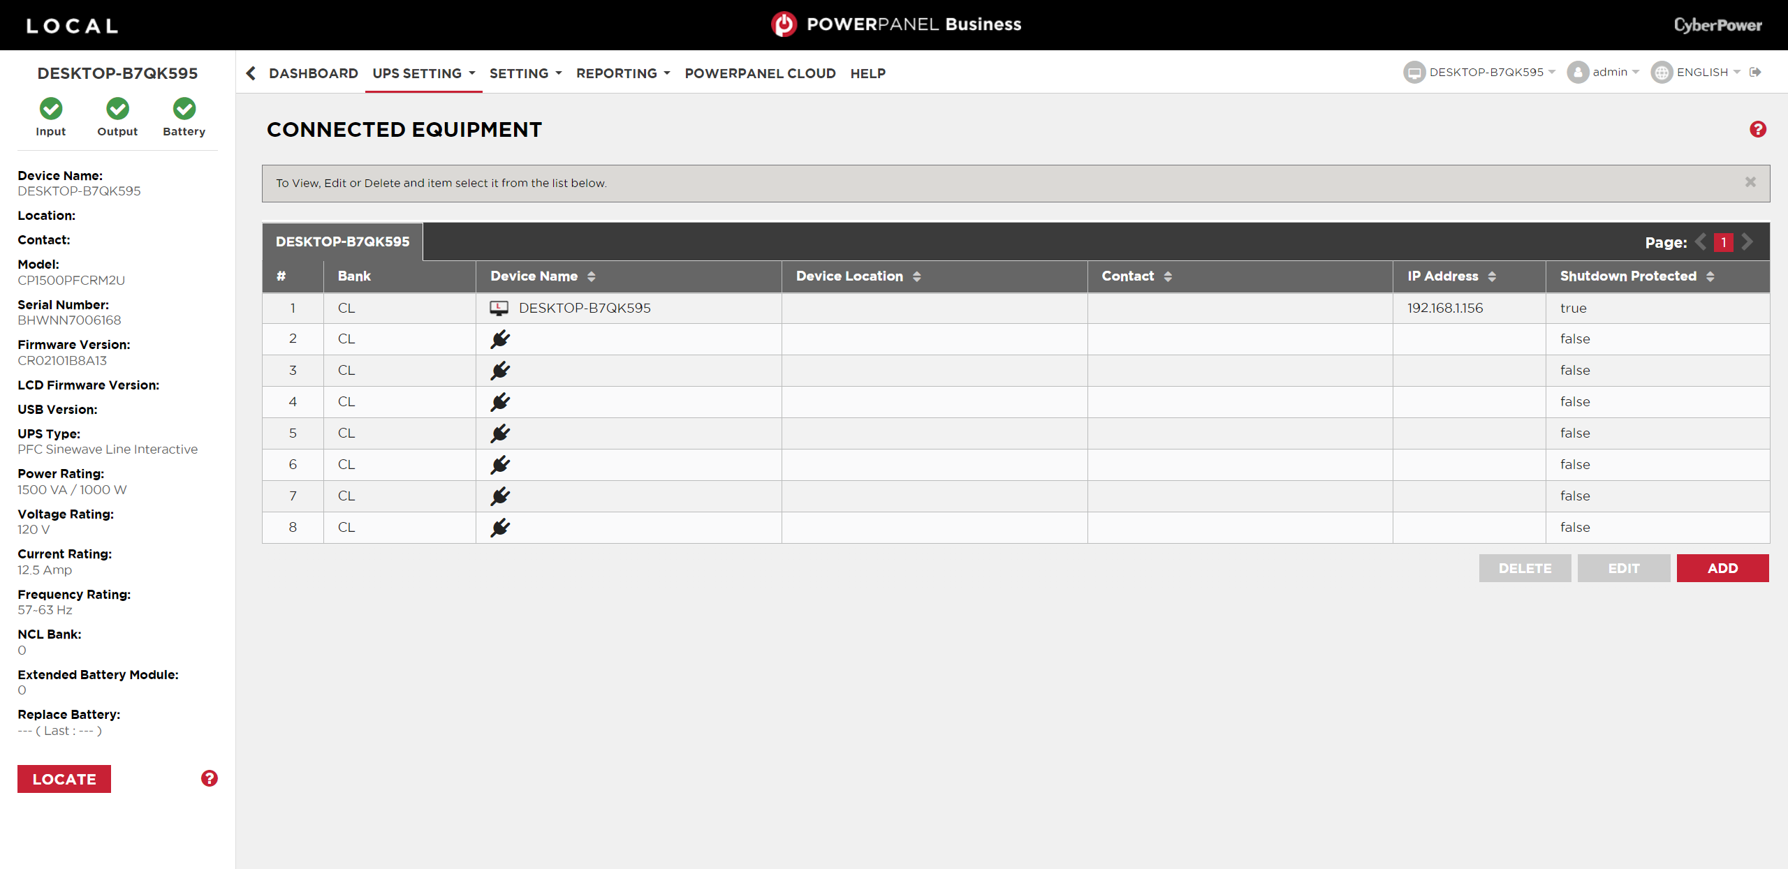Click the PowerPanel power logo icon
This screenshot has height=869, width=1788.
[x=784, y=24]
